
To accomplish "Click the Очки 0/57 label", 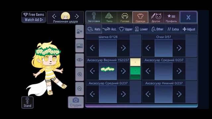I will pos(164,37).
